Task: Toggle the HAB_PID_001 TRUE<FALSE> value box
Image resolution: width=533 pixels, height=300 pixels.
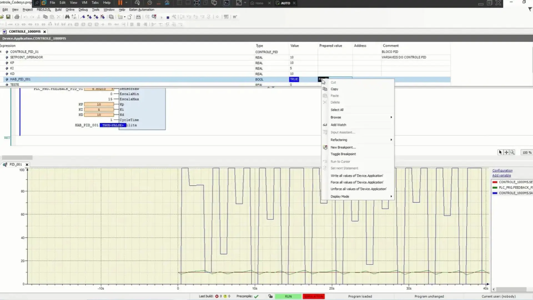Action: coord(113,125)
